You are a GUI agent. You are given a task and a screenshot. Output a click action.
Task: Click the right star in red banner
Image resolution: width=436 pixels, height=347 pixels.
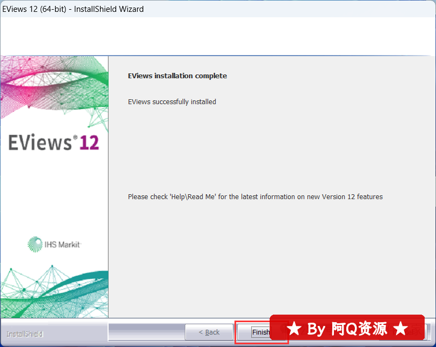[400, 328]
